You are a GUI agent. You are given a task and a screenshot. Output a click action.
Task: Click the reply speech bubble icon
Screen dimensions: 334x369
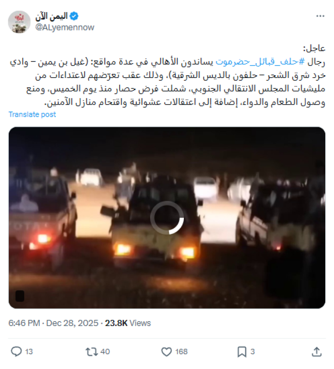16,351
